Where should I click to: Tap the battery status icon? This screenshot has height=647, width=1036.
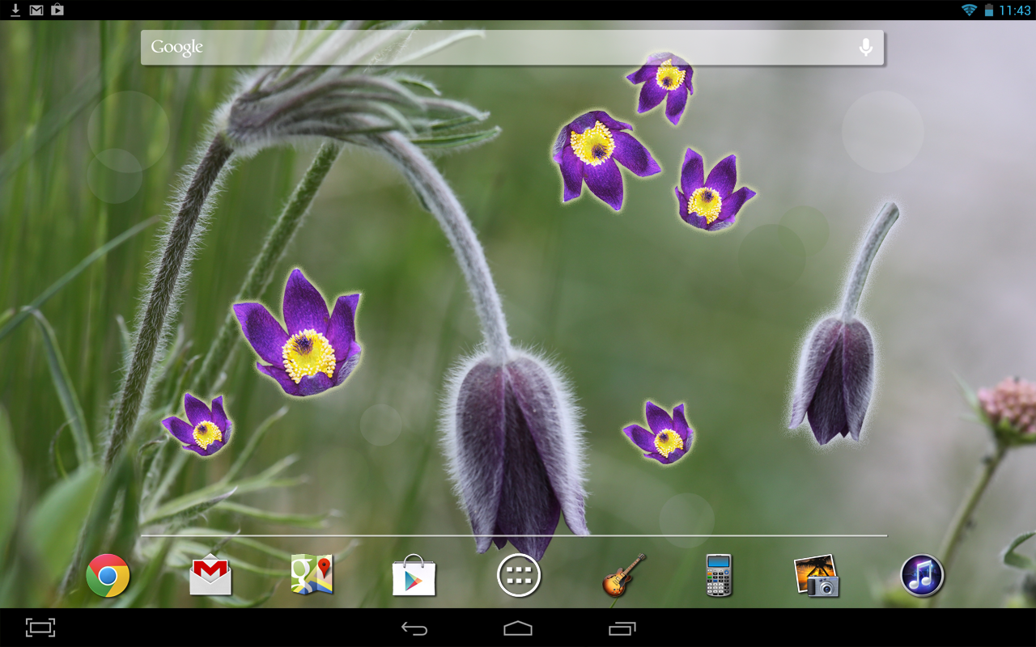pos(989,10)
